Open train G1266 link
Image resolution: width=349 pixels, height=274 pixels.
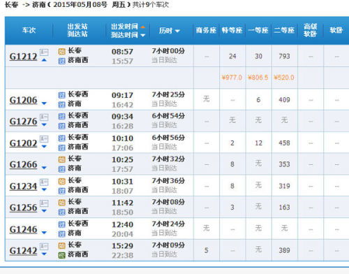tap(23, 164)
